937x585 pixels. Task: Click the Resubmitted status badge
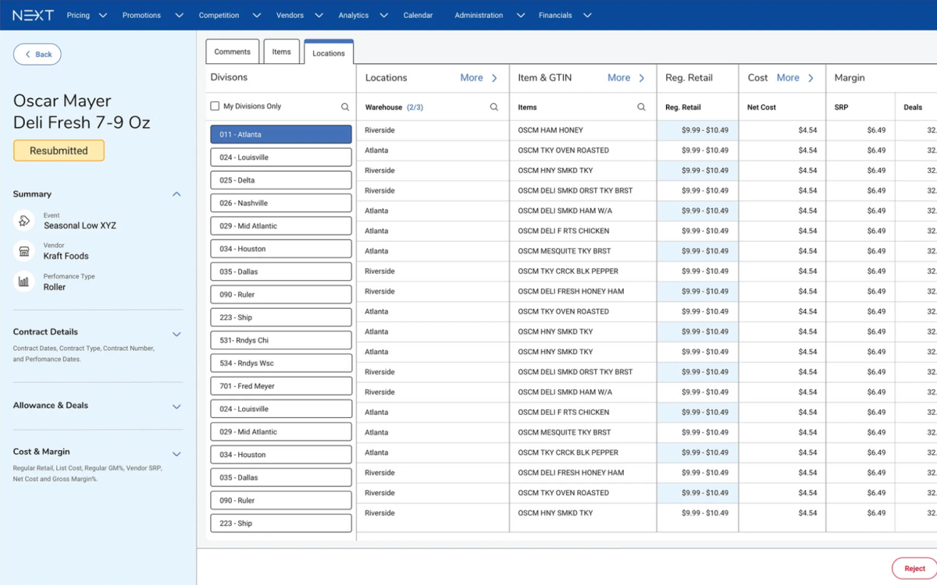tap(59, 151)
